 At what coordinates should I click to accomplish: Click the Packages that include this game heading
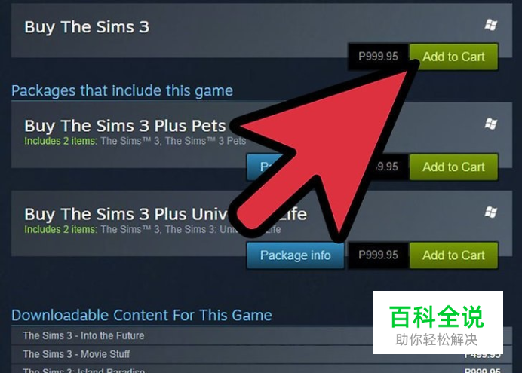[122, 90]
